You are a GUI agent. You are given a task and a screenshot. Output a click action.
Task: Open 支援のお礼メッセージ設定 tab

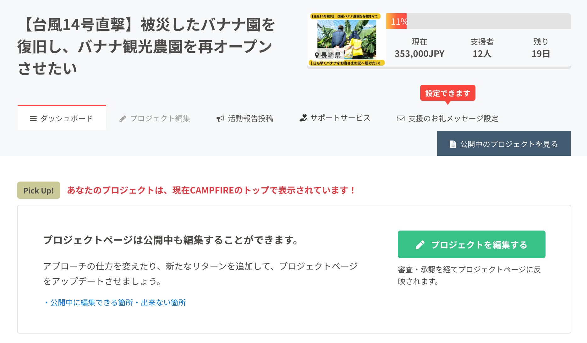click(453, 118)
